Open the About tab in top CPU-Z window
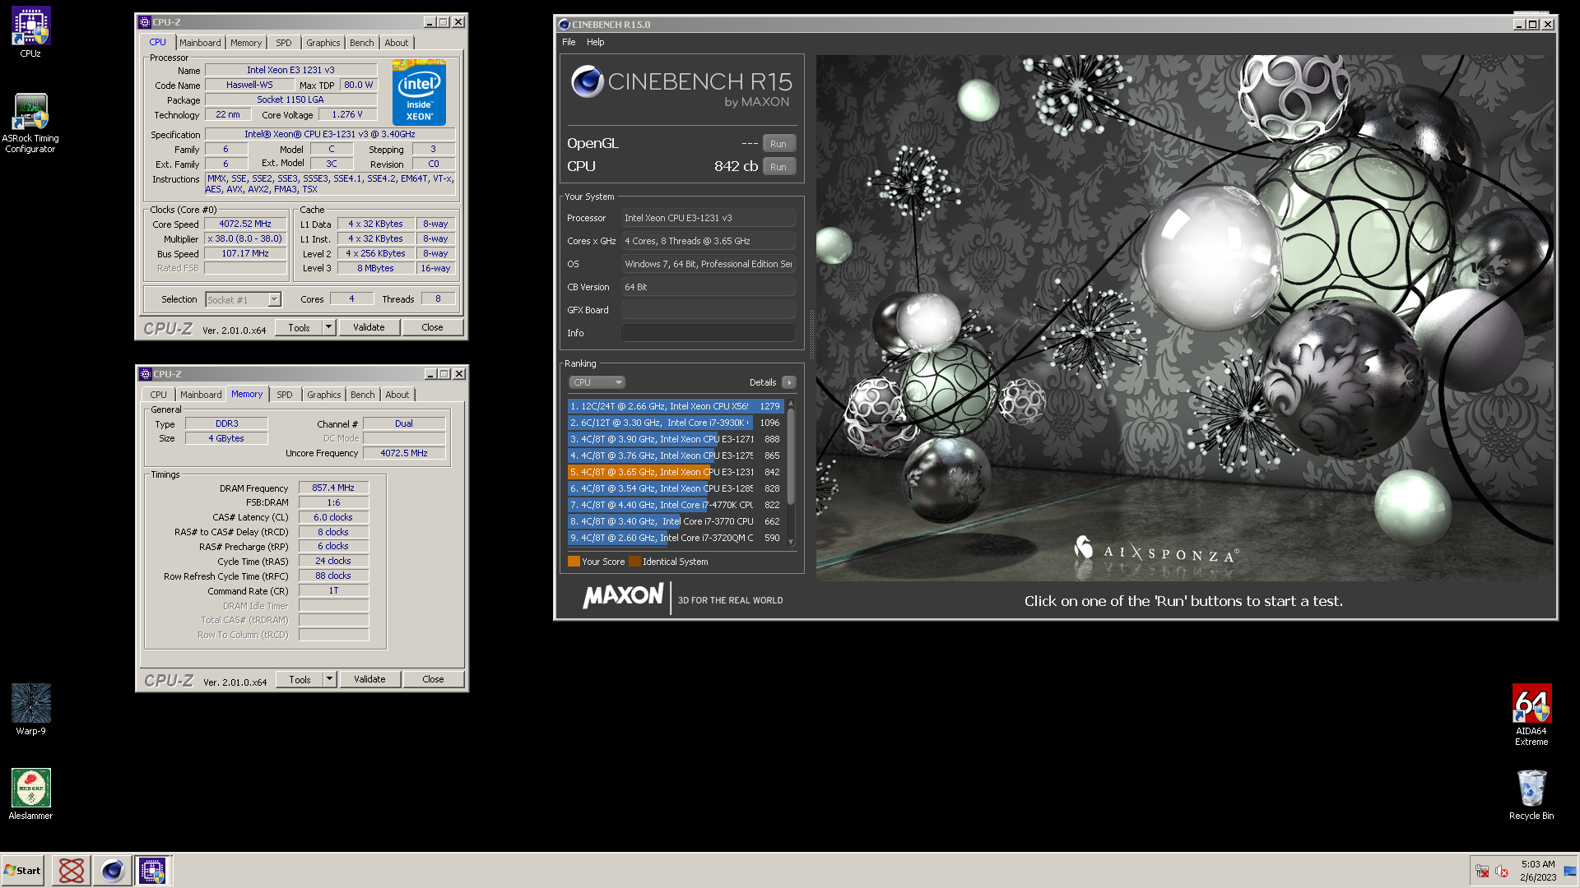Screen dimensions: 1580x888 click(397, 43)
